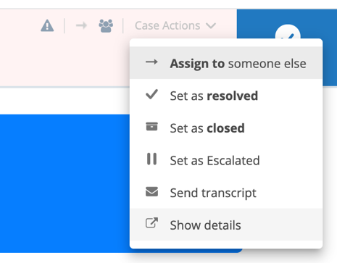Click the assign arrow icon in header toolbar
This screenshot has height=263, width=337.
click(81, 25)
